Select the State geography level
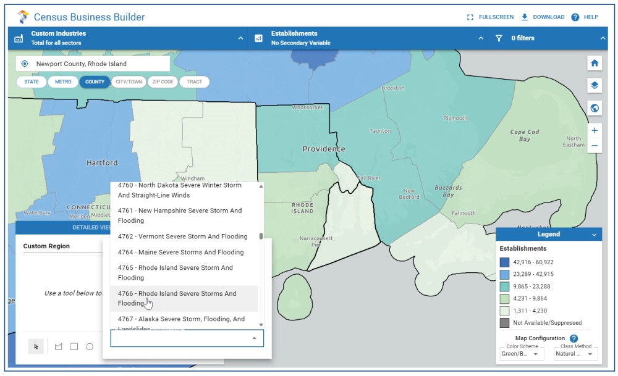This screenshot has height=376, width=618. [32, 82]
